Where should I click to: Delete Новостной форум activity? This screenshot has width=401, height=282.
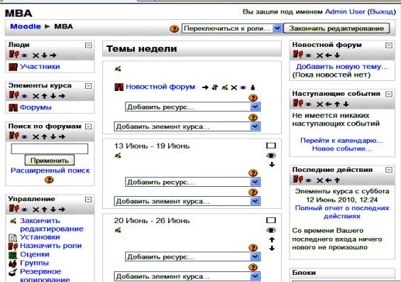coord(234,88)
